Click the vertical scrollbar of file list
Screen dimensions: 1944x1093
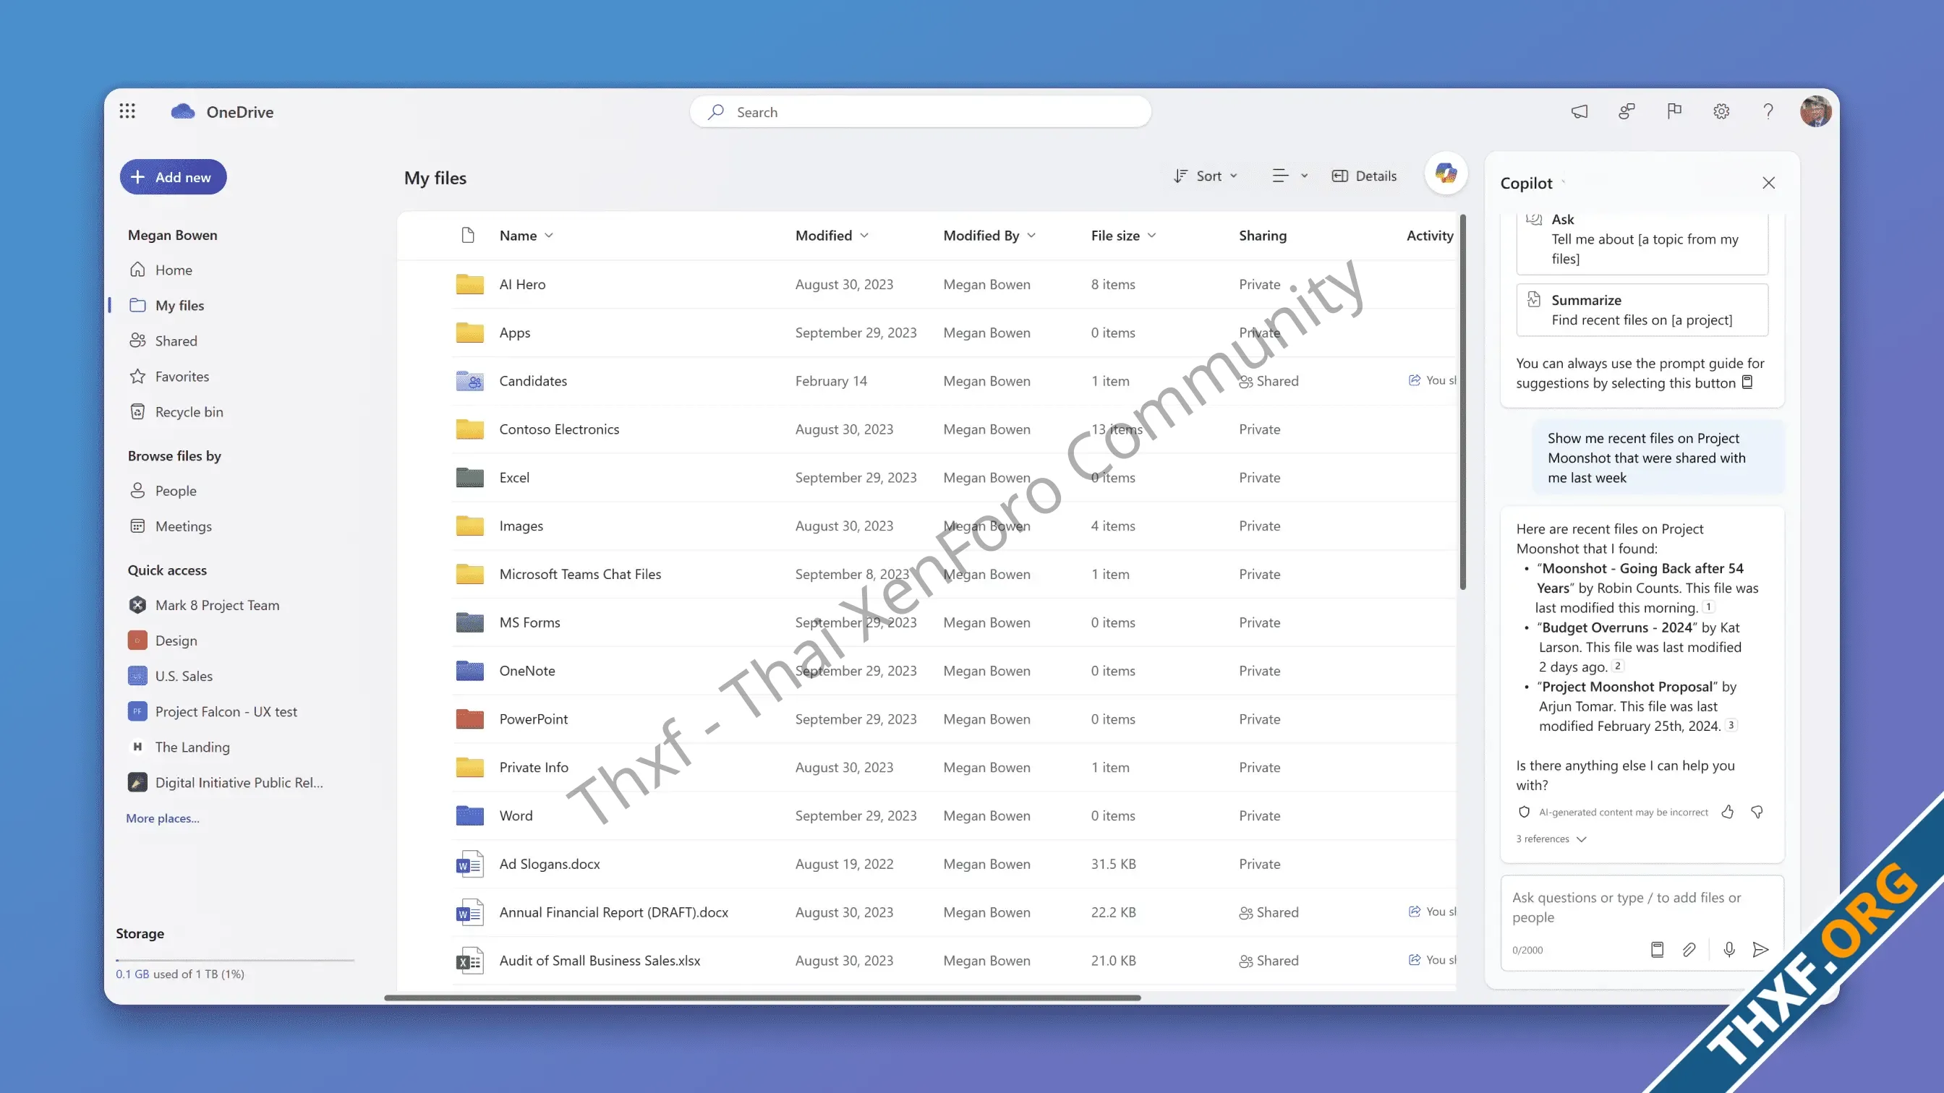1462,401
